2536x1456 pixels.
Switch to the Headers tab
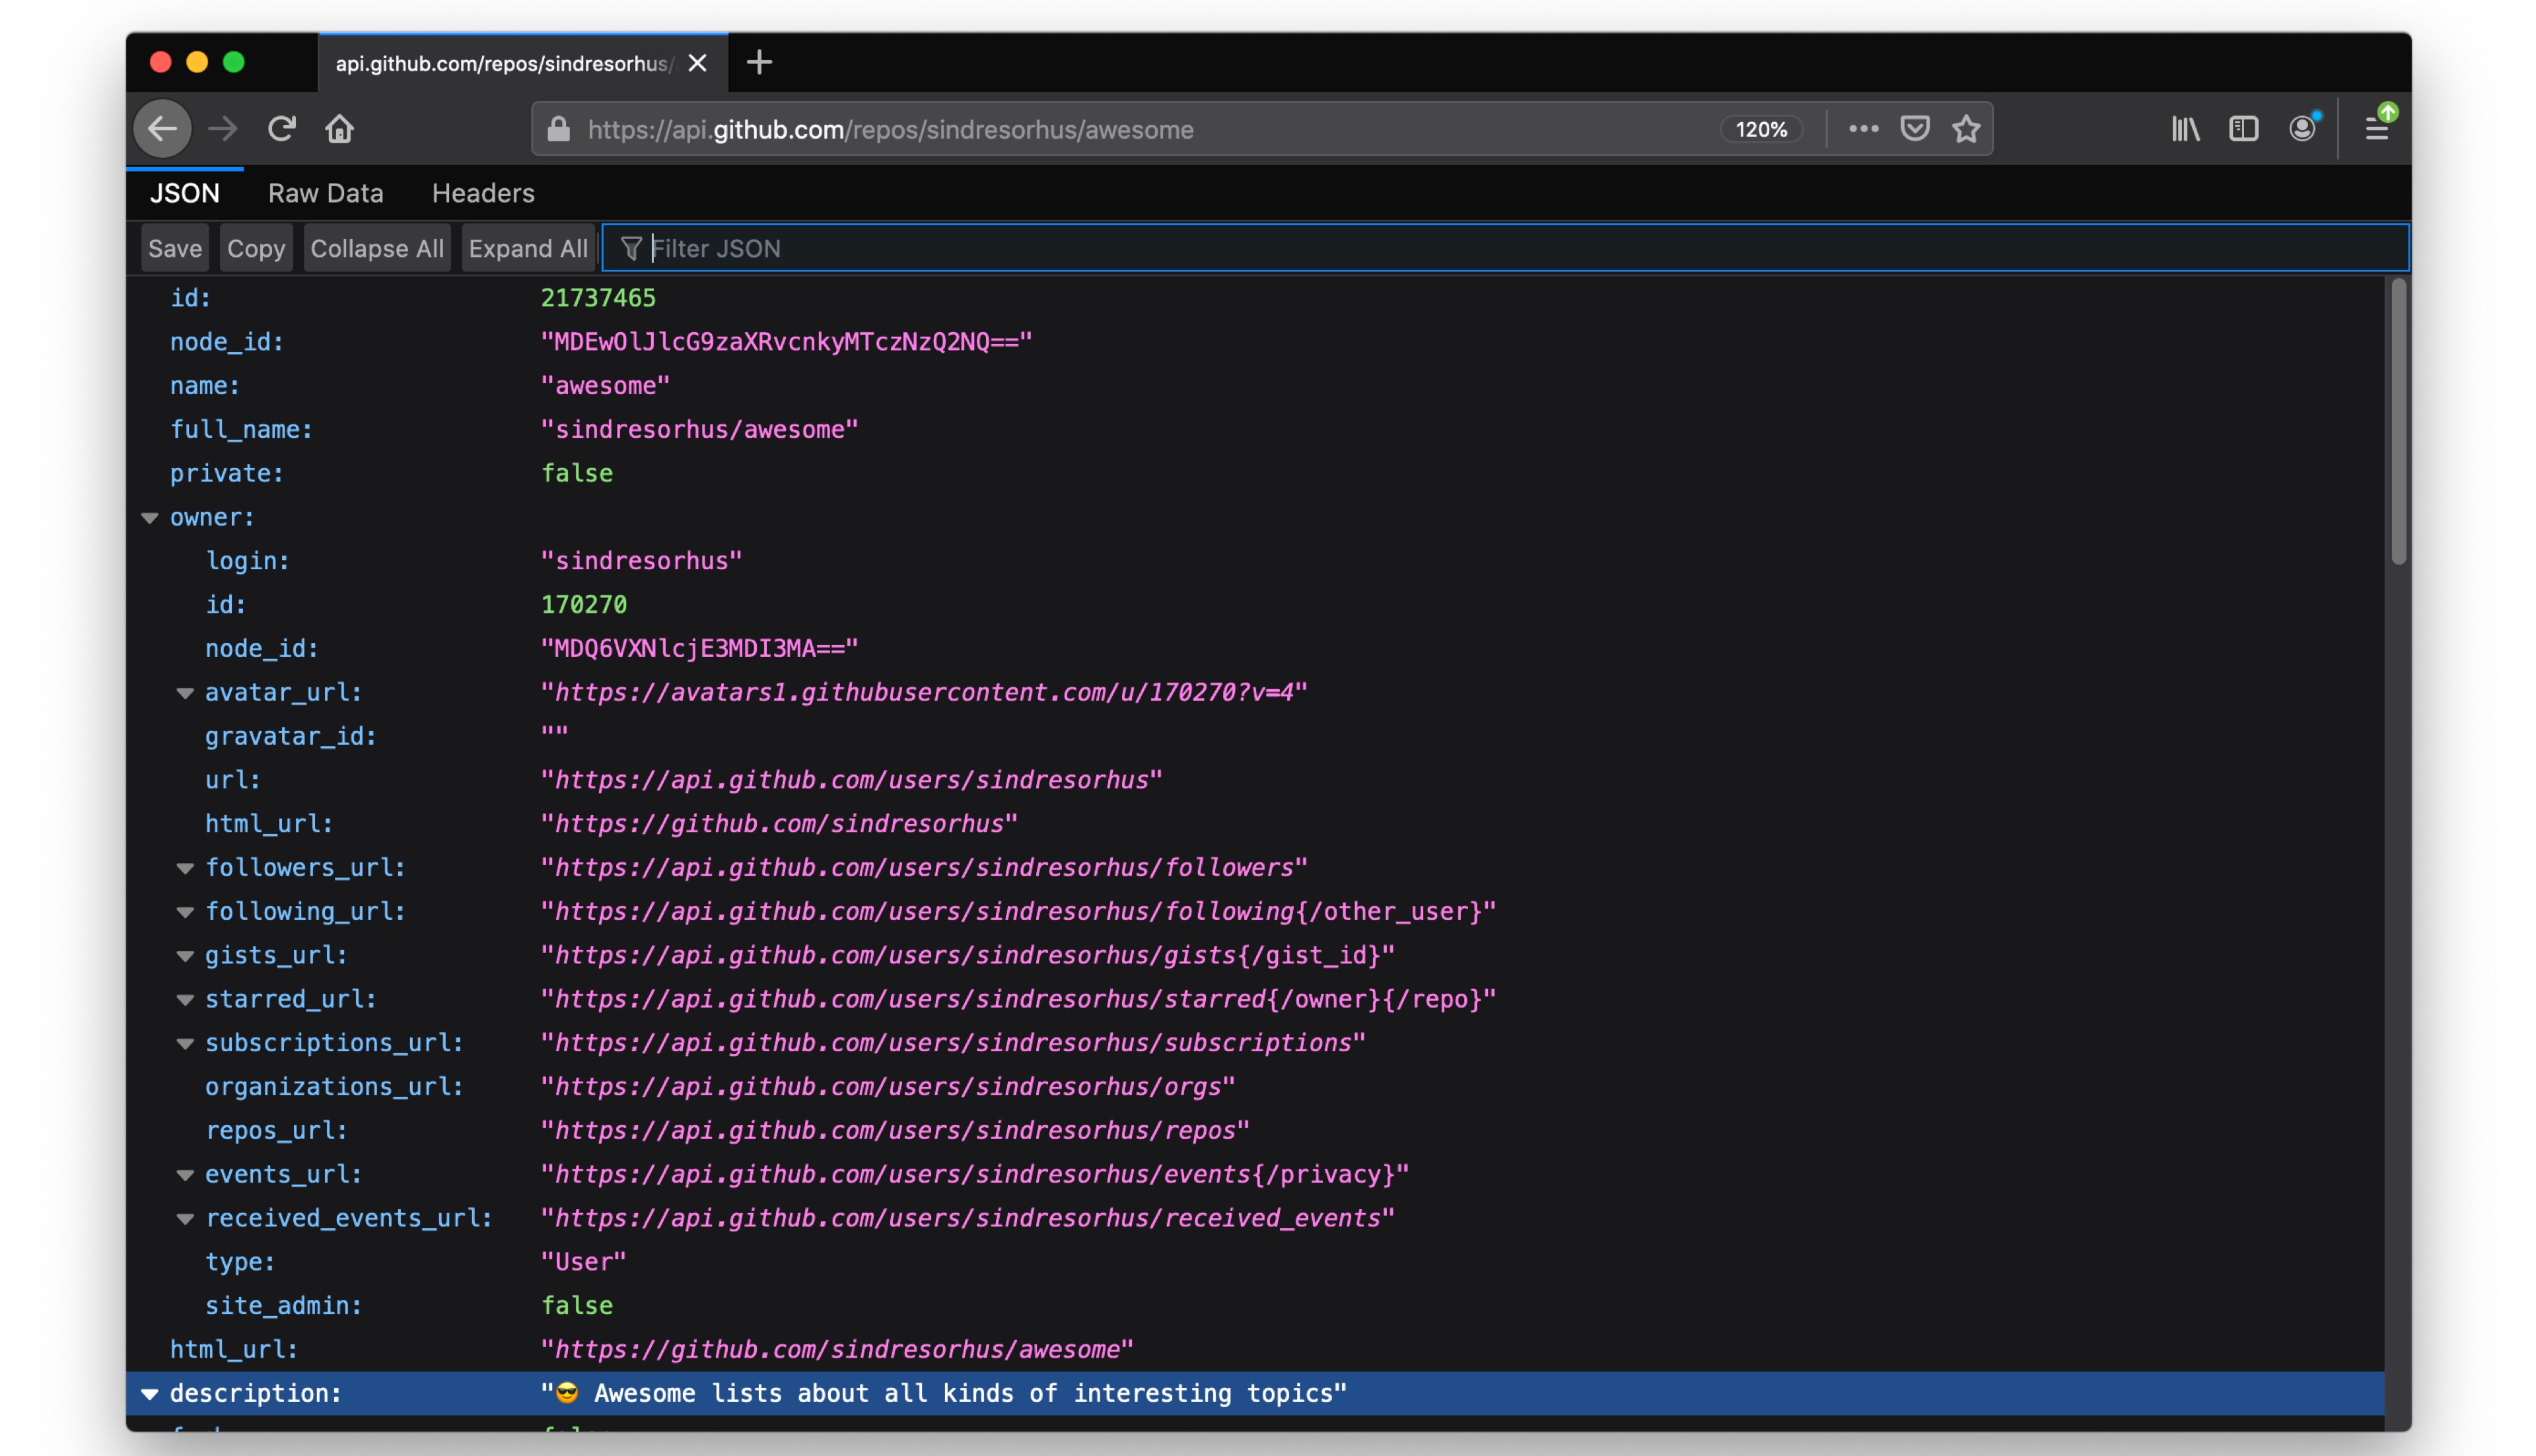tap(483, 193)
